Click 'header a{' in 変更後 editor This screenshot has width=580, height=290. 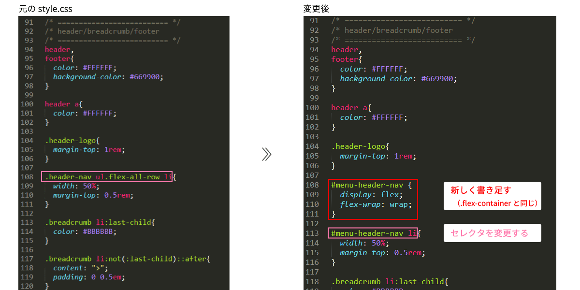click(351, 108)
